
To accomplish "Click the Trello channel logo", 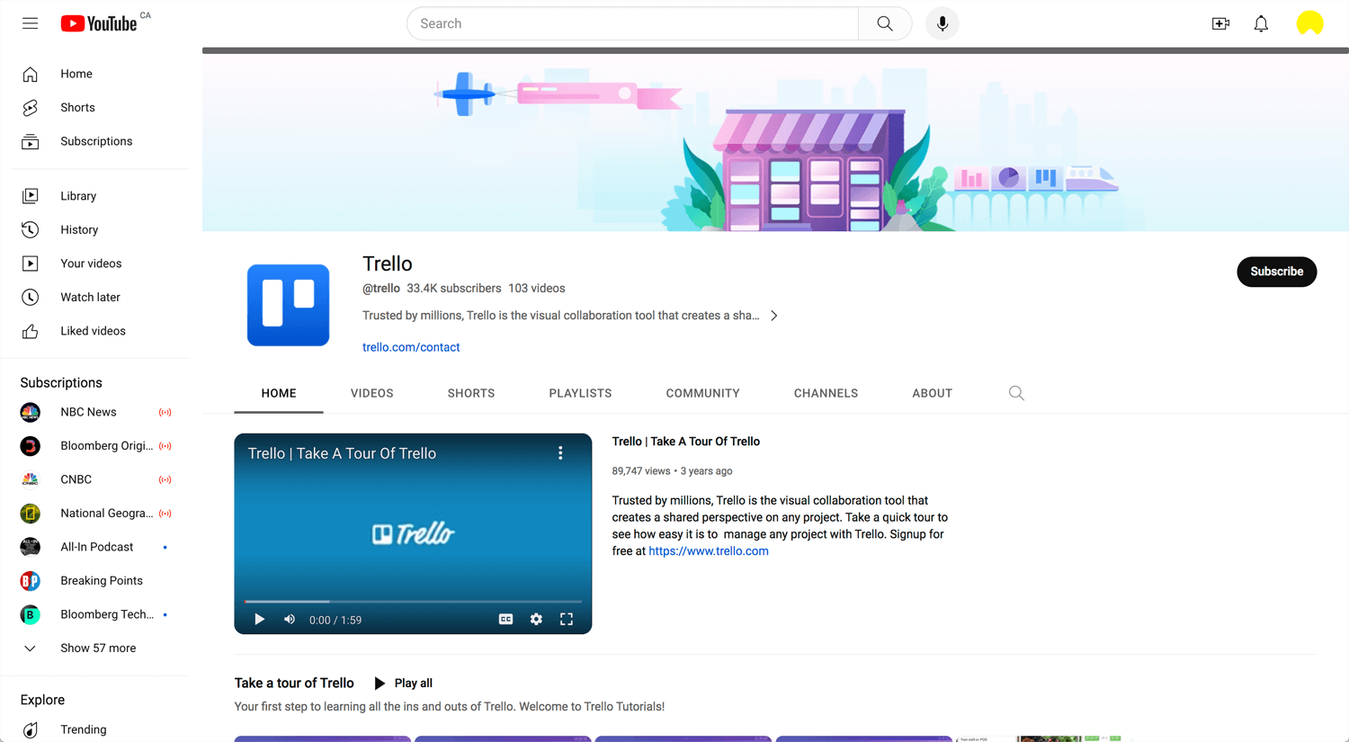I will (288, 305).
